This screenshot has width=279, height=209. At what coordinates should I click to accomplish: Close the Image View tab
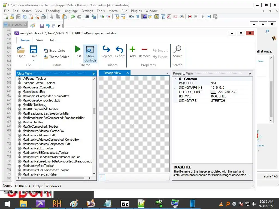pyautogui.click(x=128, y=73)
